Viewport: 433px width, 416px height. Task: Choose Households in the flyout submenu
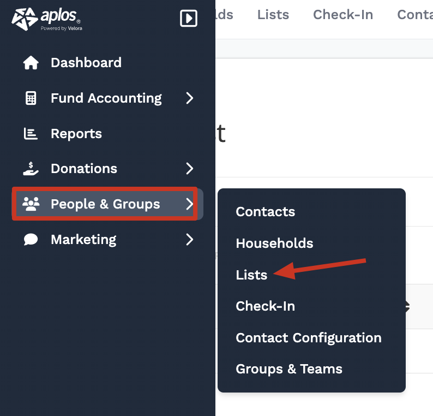tap(274, 243)
